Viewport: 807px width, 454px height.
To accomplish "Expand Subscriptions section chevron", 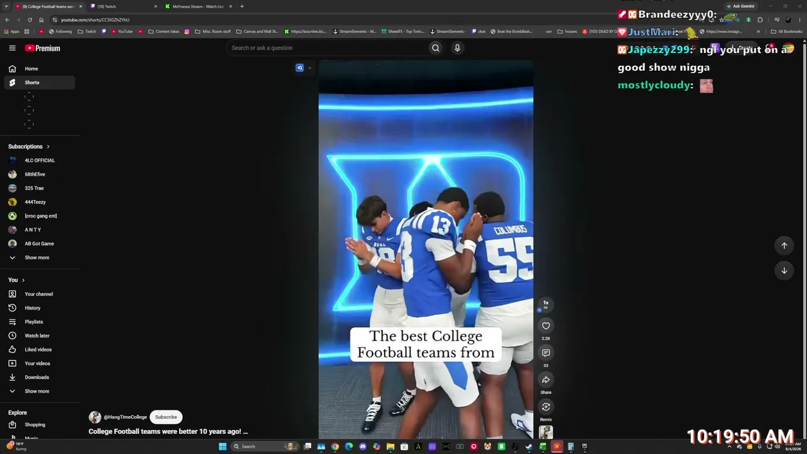I will click(47, 146).
